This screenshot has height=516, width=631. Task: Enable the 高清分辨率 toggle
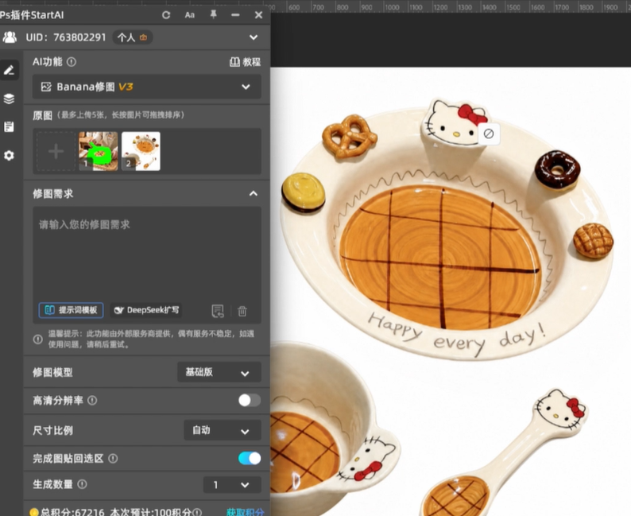coord(250,401)
